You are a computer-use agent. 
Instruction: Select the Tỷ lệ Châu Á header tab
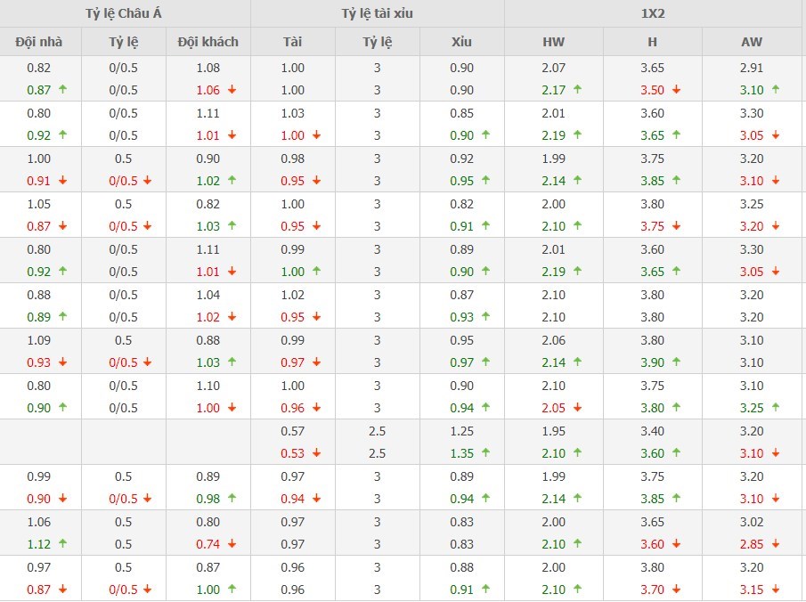click(124, 14)
